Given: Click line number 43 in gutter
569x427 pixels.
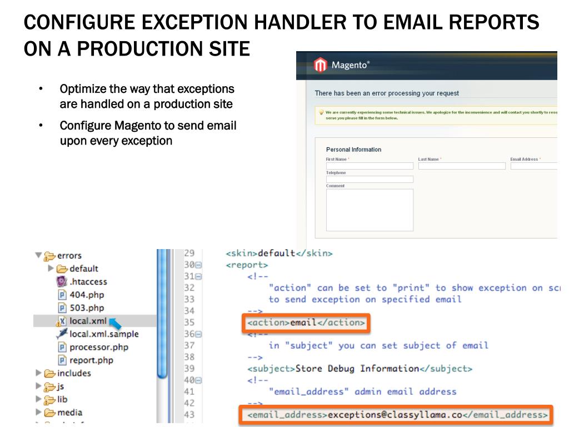Looking at the screenshot, I should pos(189,415).
